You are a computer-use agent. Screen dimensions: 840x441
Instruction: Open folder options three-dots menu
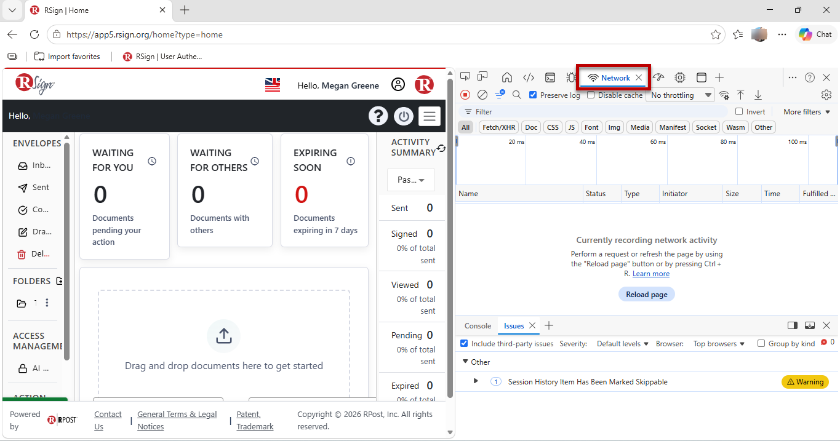tap(47, 303)
